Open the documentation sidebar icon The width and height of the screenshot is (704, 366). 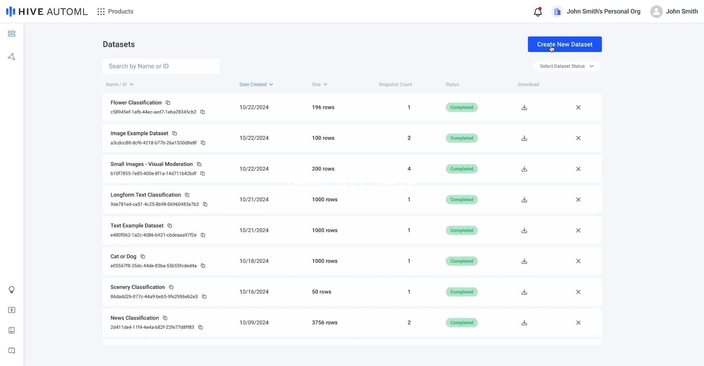coord(11,330)
